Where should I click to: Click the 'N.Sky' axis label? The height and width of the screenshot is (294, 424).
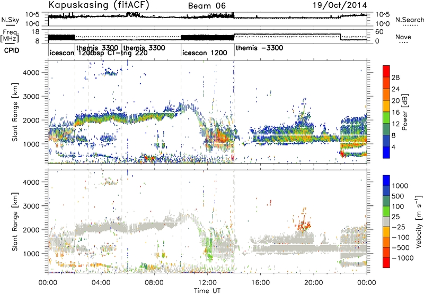(x=10, y=20)
